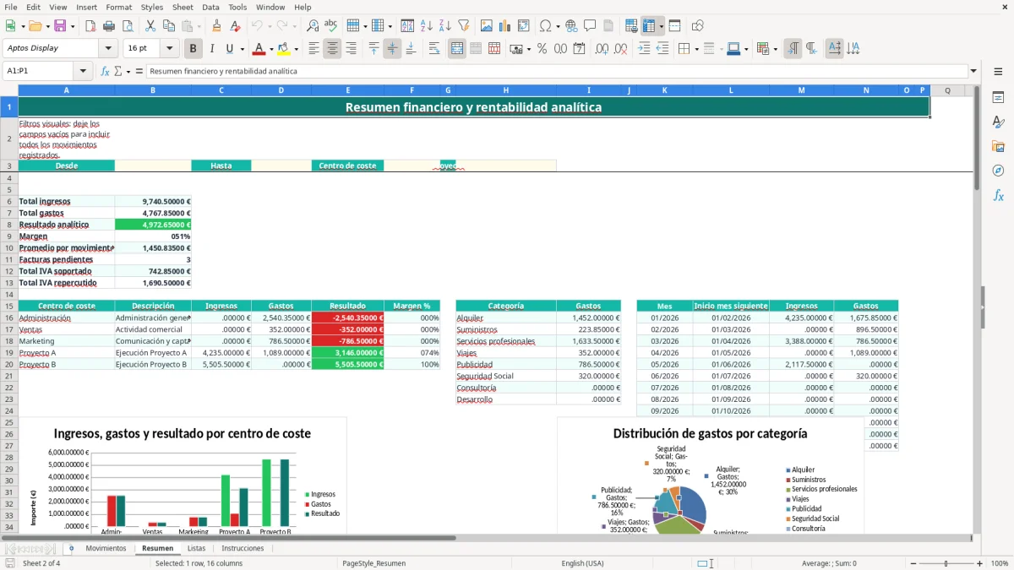Run the Spelling check icon

330,25
